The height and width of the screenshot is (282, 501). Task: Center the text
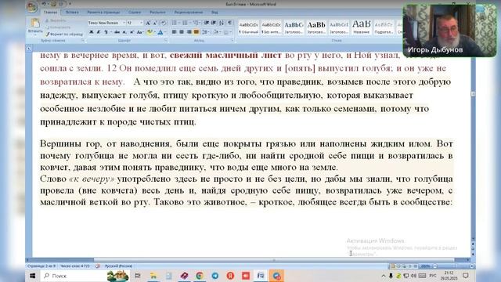[x=182, y=32]
